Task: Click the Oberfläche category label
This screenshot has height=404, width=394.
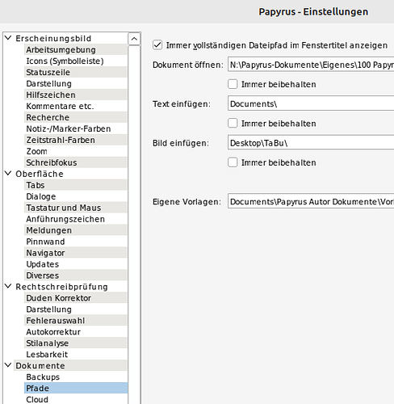Action: point(40,174)
